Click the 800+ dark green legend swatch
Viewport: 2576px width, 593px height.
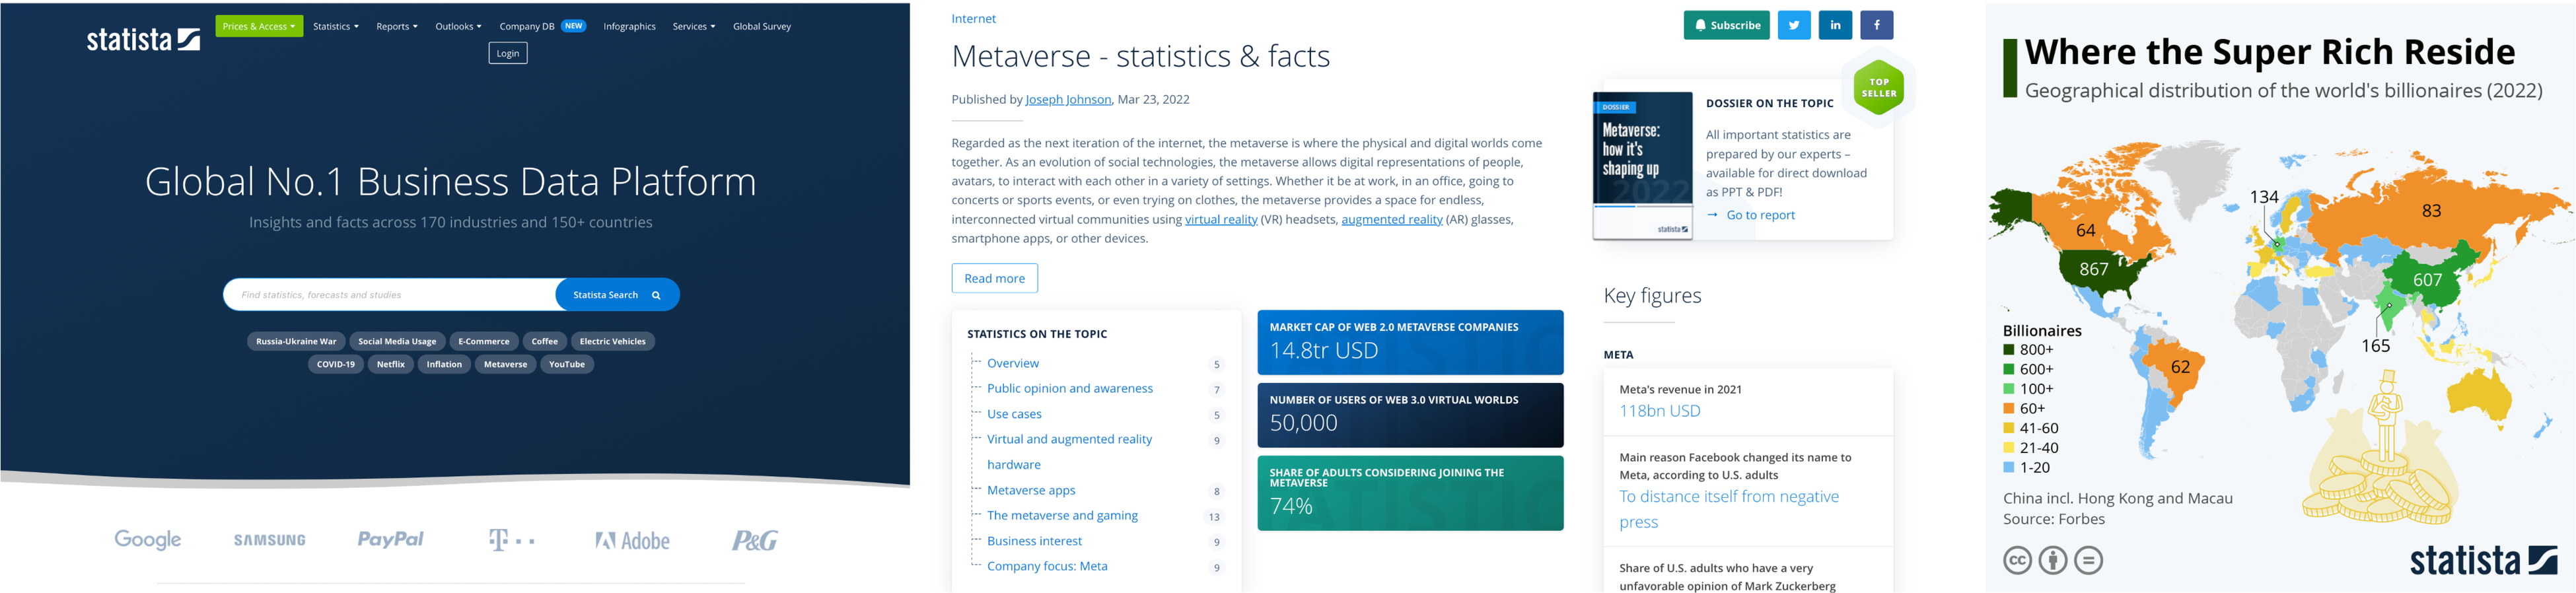(x=2008, y=350)
